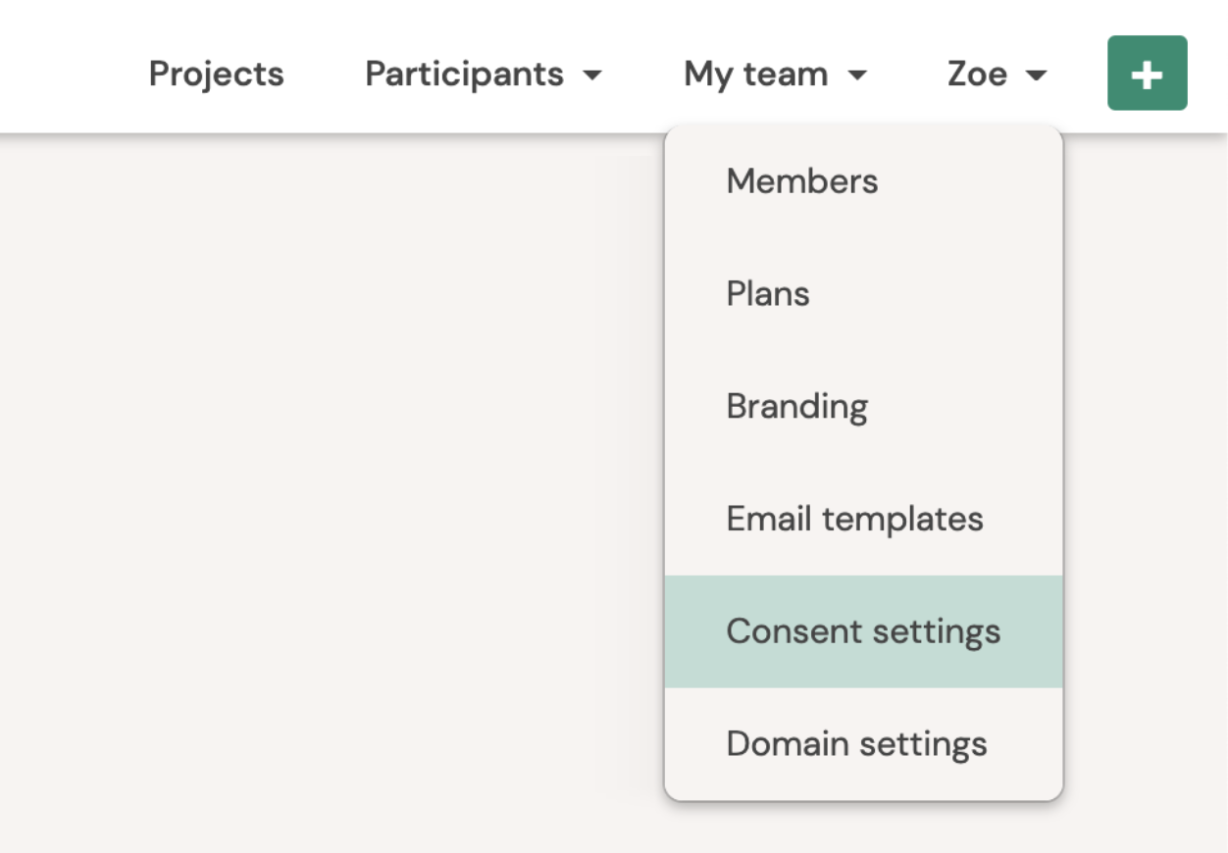Go to the Projects page
1228x853 pixels.
pyautogui.click(x=216, y=75)
